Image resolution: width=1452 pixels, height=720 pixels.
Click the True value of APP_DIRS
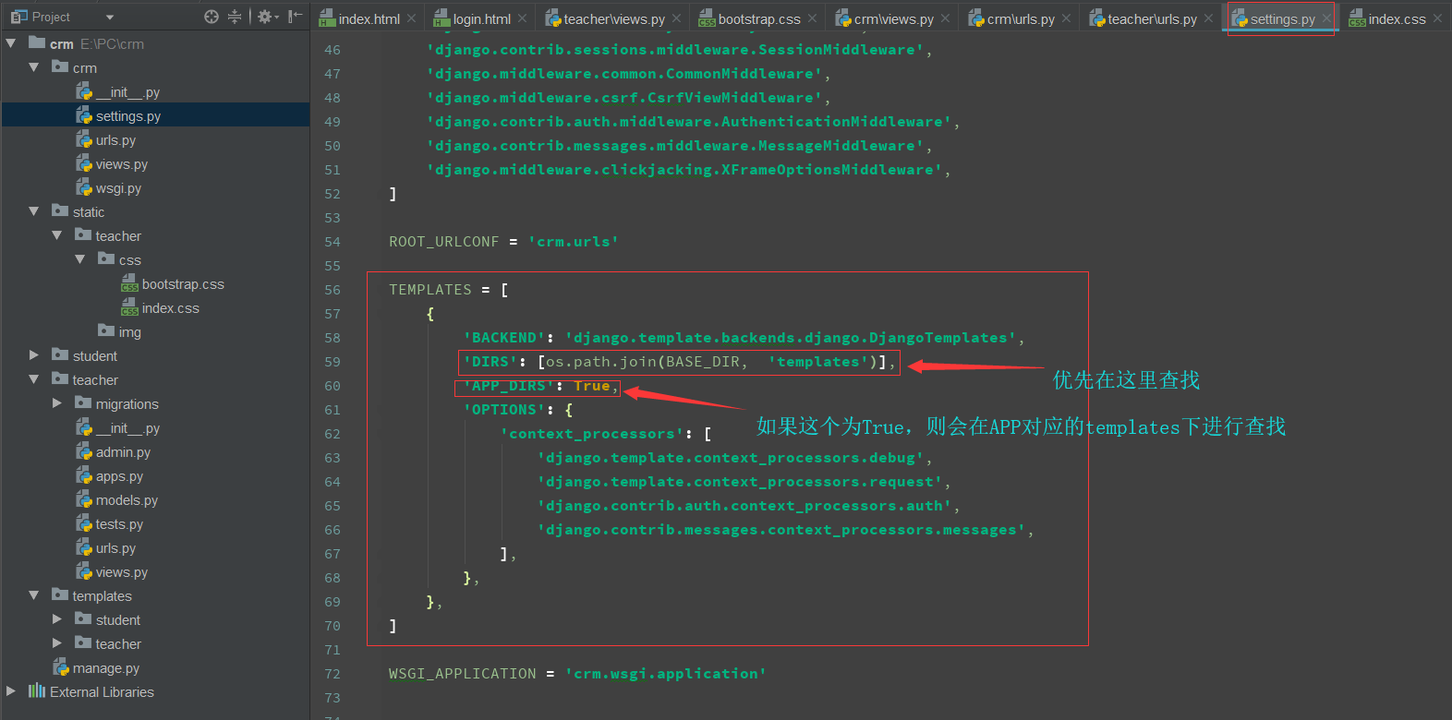(x=591, y=386)
